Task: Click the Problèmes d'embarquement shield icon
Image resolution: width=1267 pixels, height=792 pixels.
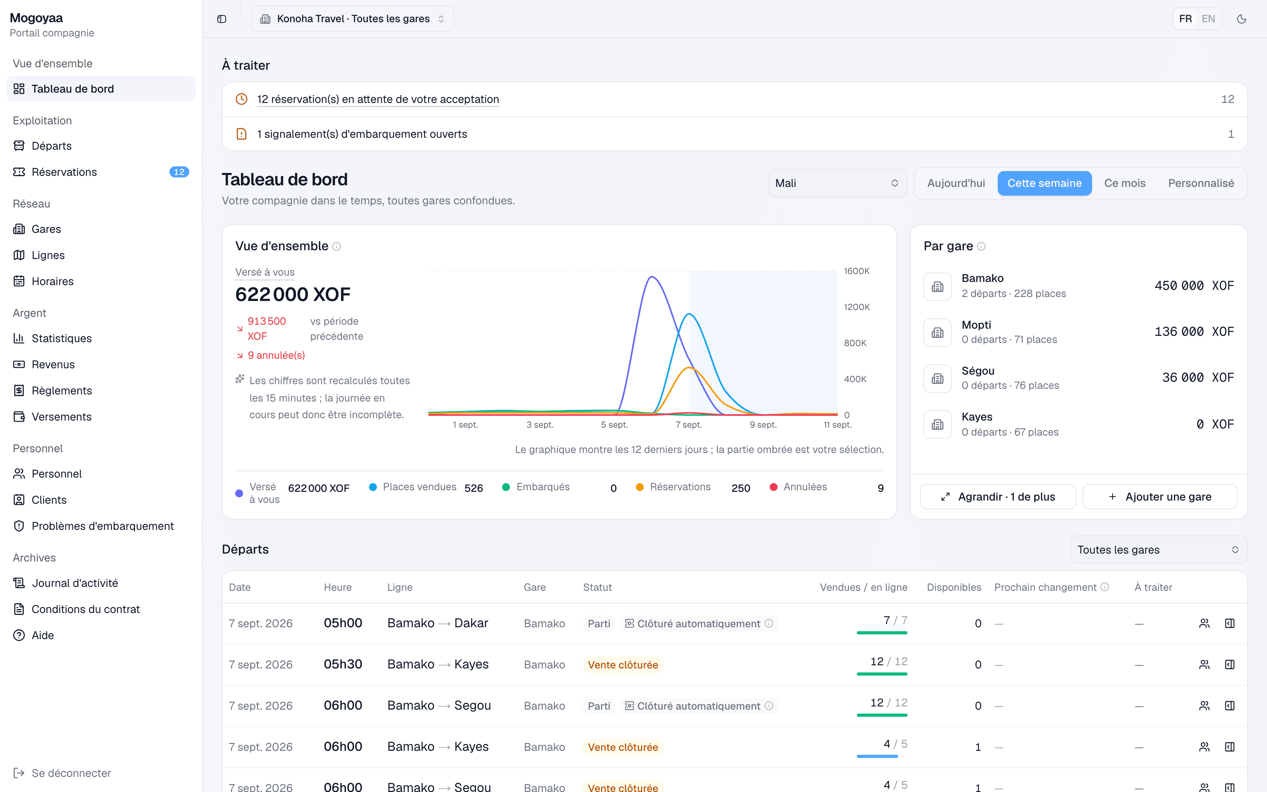Action: coord(19,526)
